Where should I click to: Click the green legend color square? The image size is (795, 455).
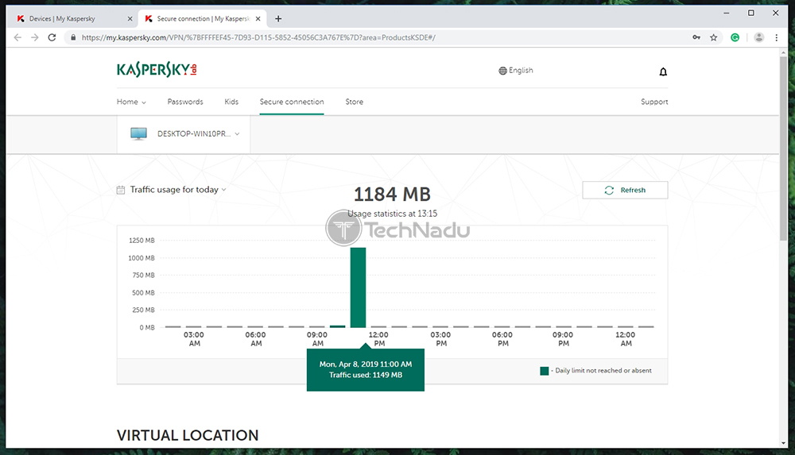544,371
